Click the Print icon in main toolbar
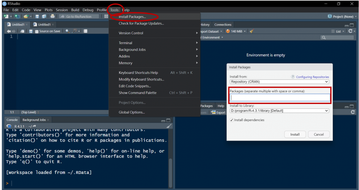This screenshot has width=359, height=190. click(x=53, y=16)
